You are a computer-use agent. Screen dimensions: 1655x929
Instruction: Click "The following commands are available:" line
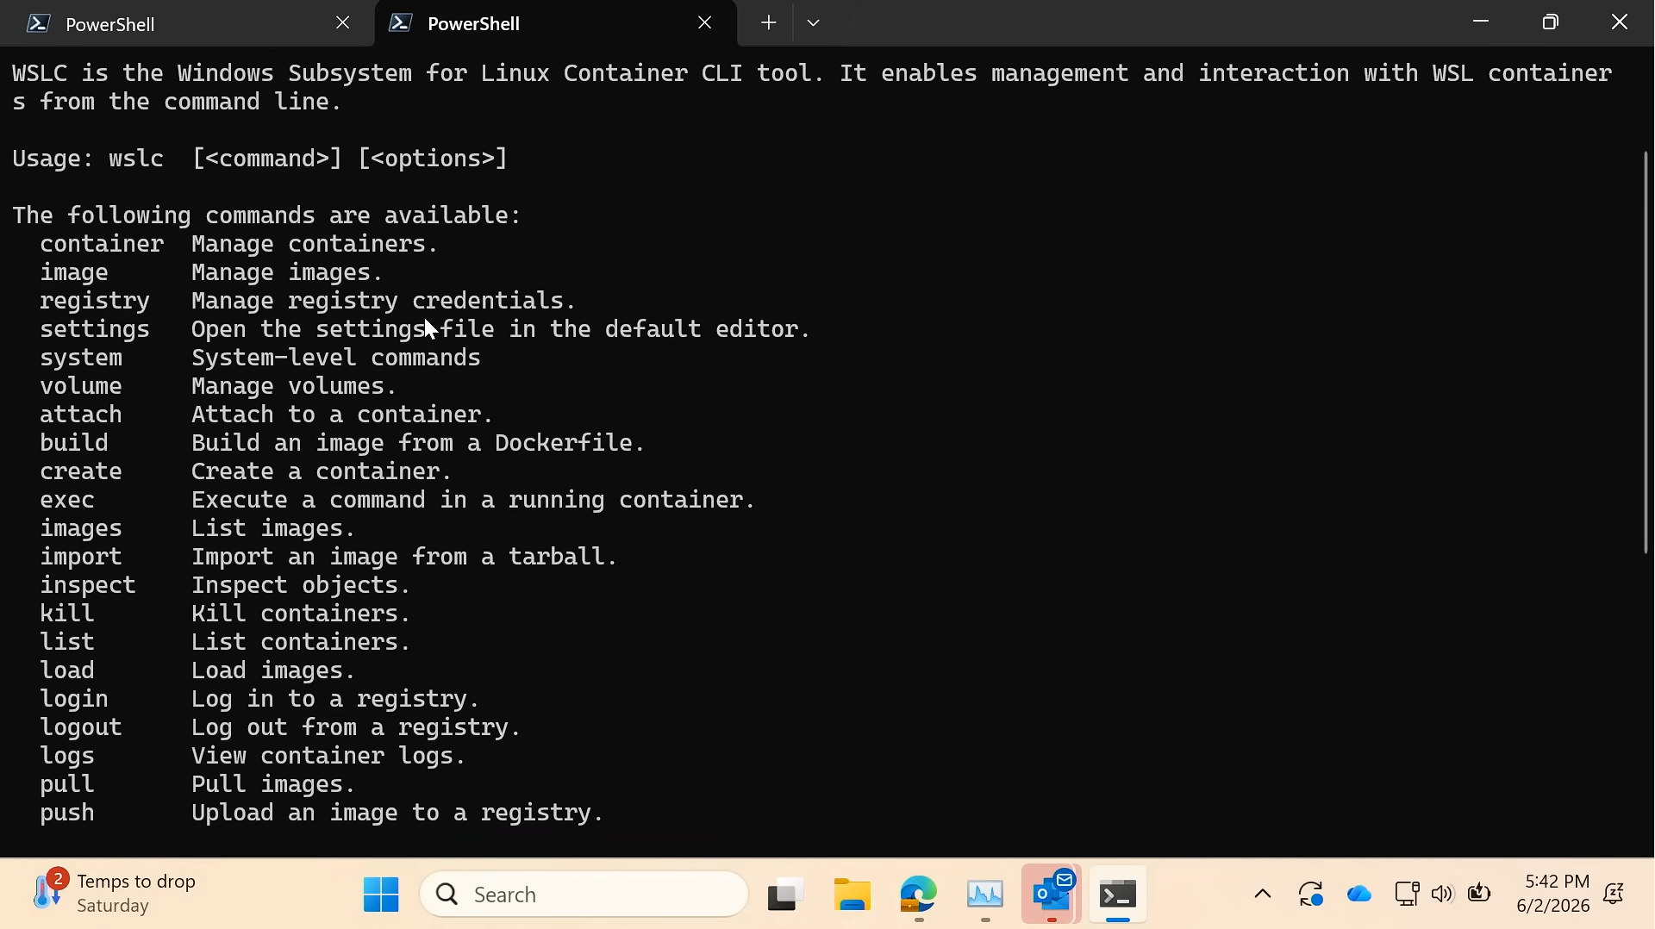[x=267, y=216]
